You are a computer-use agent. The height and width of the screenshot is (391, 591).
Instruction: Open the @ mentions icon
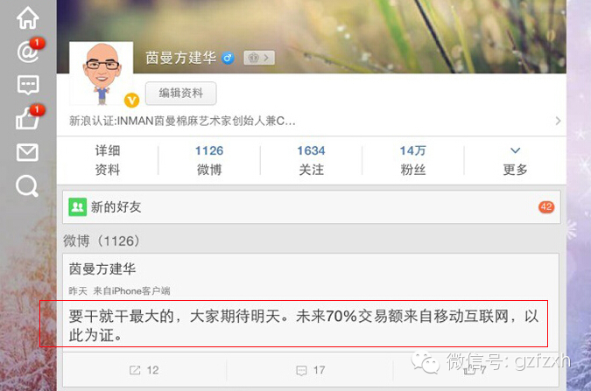point(27,52)
